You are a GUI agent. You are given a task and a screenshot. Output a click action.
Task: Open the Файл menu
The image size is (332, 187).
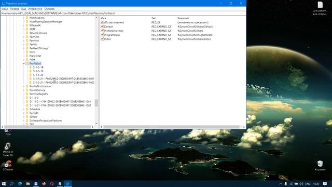(x=5, y=9)
